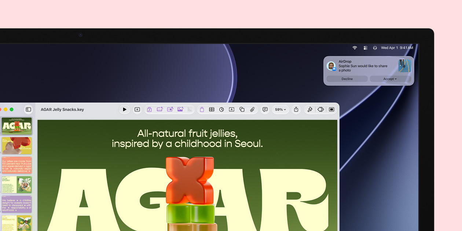This screenshot has width=462, height=231.
Task: Select the purple 'We believe' slide thumbnail
Action: (16, 204)
